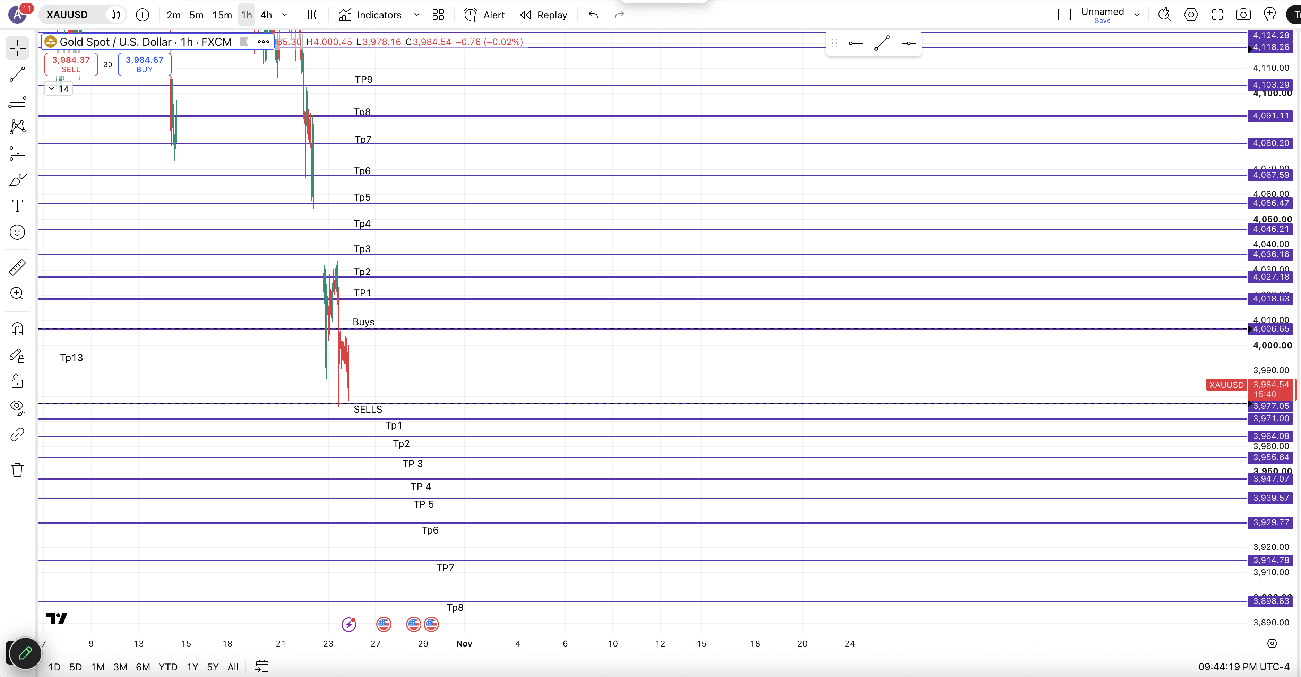This screenshot has height=677, width=1301.
Task: Switch to the 4h timeframe
Action: [266, 15]
